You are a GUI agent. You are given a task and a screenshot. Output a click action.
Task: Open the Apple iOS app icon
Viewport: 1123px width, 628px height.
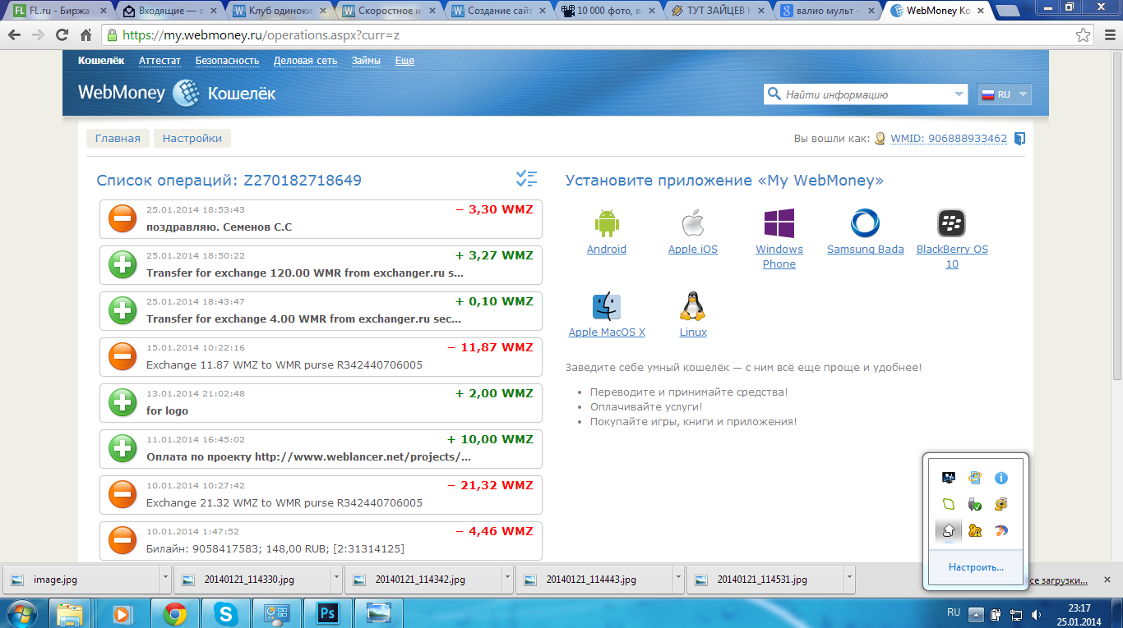693,222
